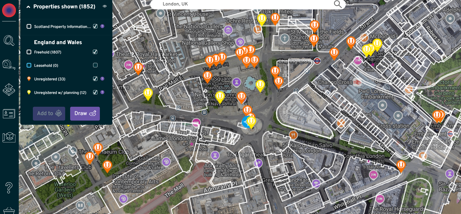The width and height of the screenshot is (461, 214).
Task: Untick the Freehold (1807) checkbox
Action: pyautogui.click(x=95, y=52)
